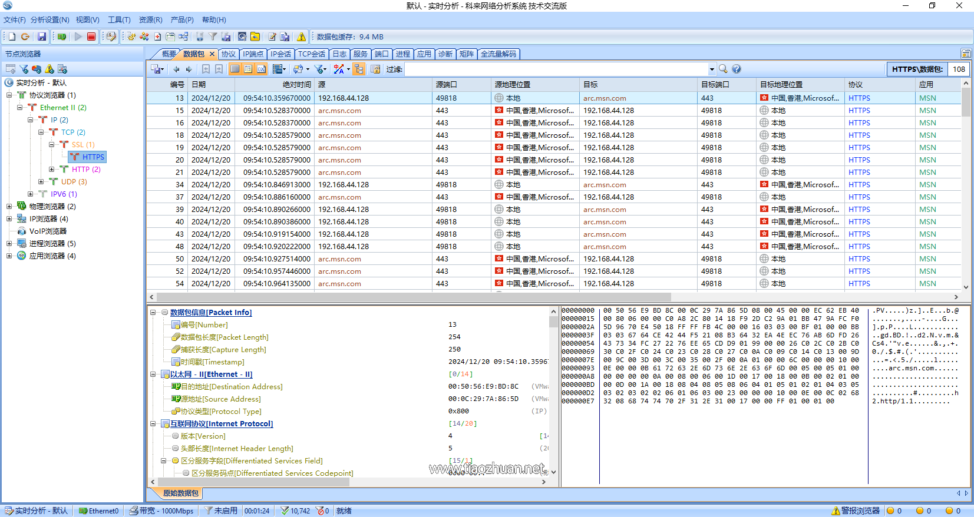Click the 原始数据包 bottom tab
This screenshot has width=974, height=517.
point(181,493)
